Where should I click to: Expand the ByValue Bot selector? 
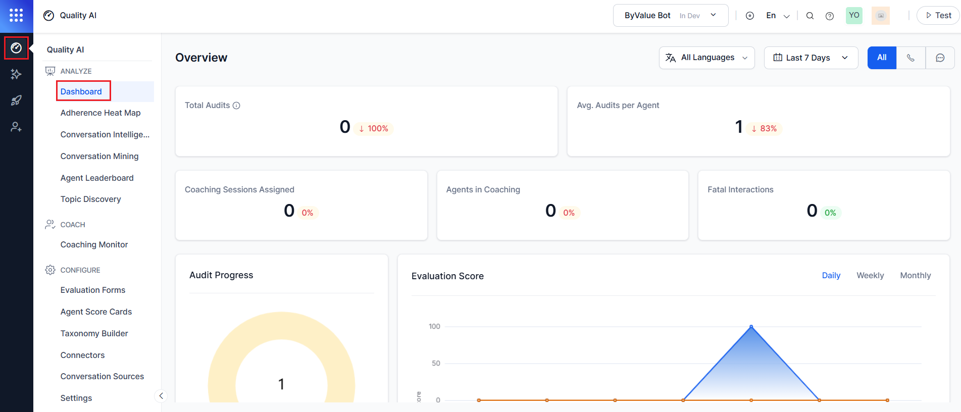670,16
